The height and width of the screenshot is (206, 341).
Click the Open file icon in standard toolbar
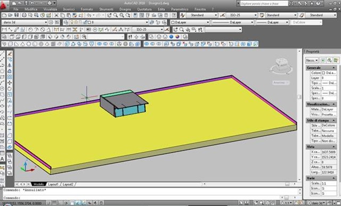[x=10, y=15]
